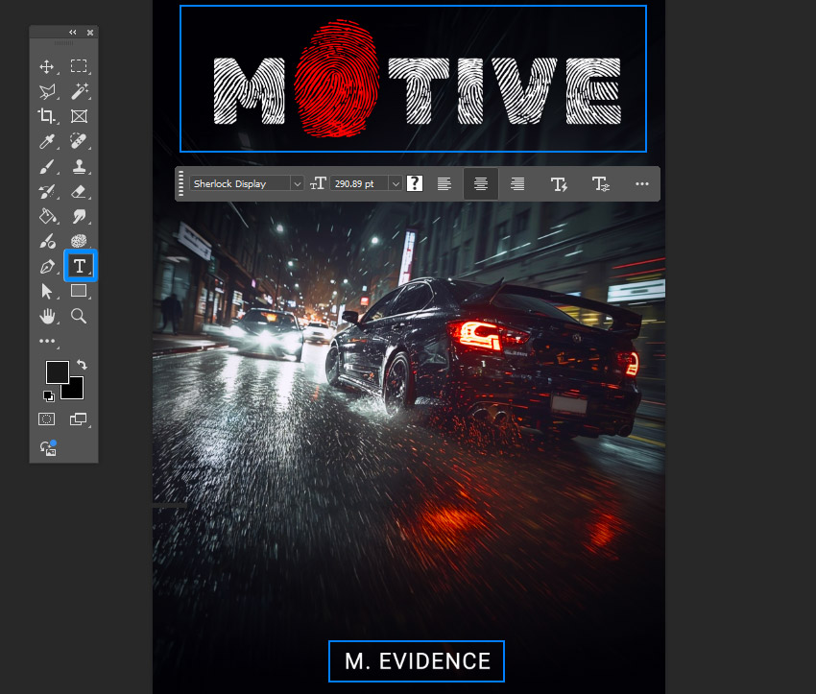Click the MOTIVE title text on canvas

(x=417, y=79)
